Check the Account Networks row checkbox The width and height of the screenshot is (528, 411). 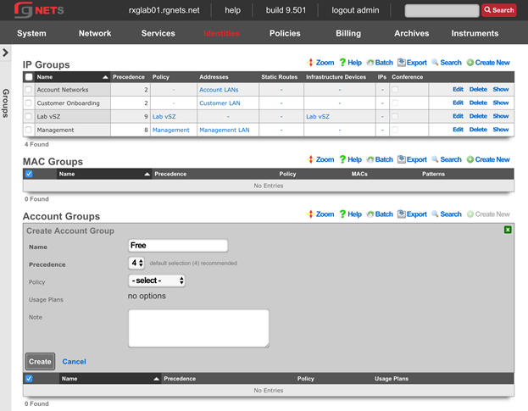29,89
